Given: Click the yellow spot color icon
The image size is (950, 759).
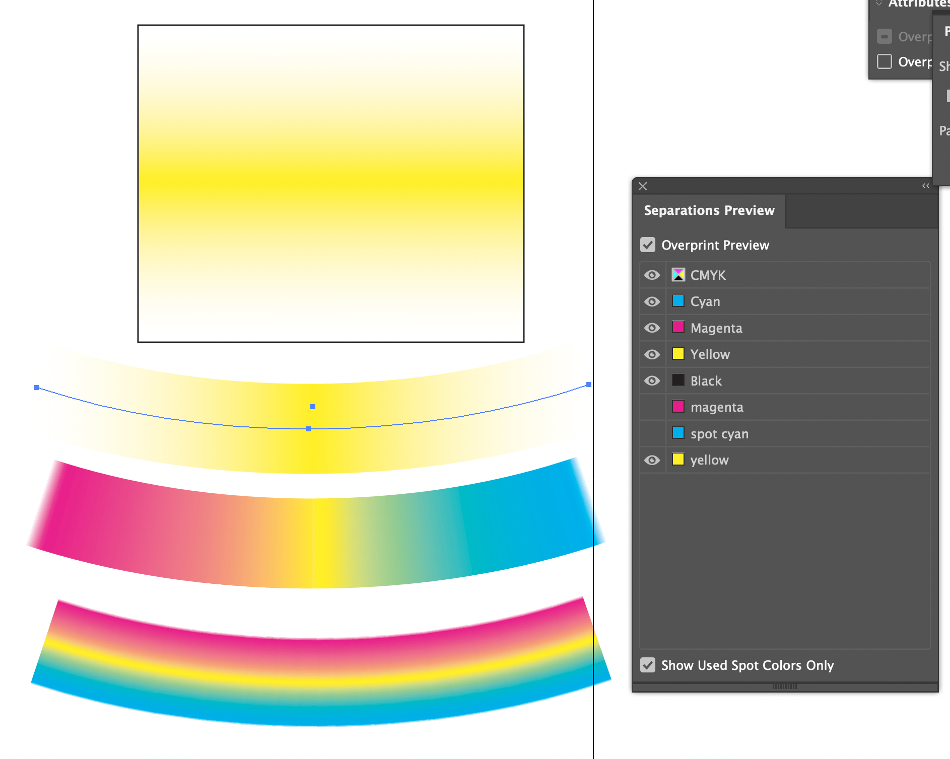Looking at the screenshot, I should [678, 460].
